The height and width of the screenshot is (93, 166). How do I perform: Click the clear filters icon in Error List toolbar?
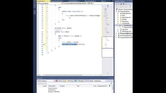point(87,81)
